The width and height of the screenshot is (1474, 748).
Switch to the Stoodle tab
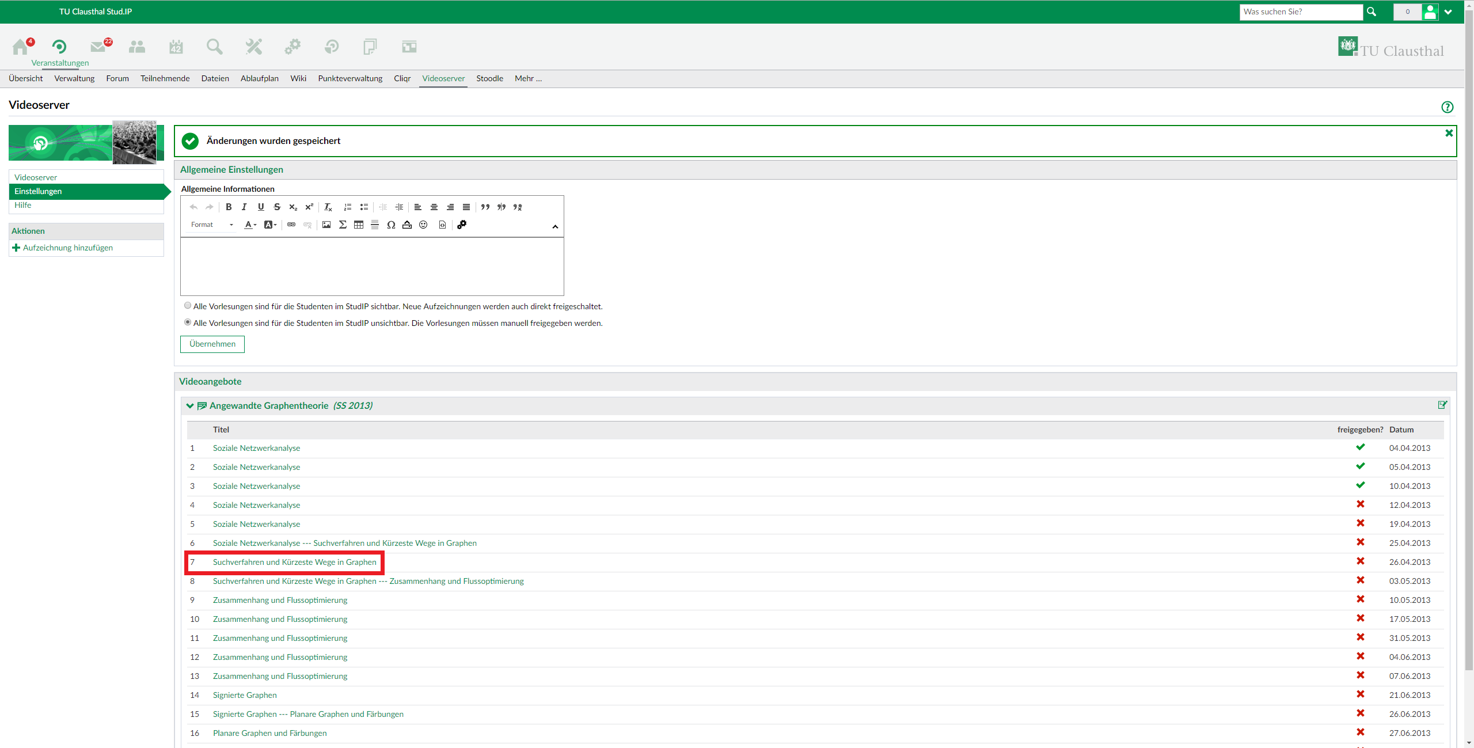click(489, 78)
